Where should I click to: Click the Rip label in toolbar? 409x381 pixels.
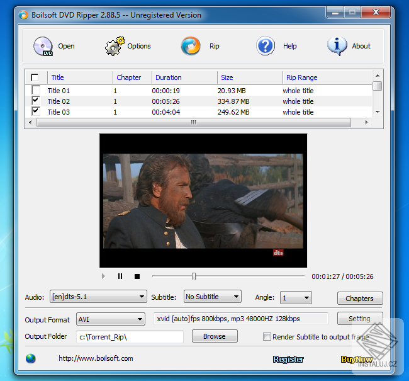(x=214, y=46)
